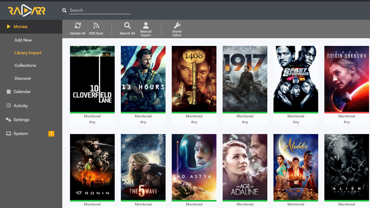Click the Any profile text under 1917
Viewport: 370px width, 208px height.
coord(245,122)
